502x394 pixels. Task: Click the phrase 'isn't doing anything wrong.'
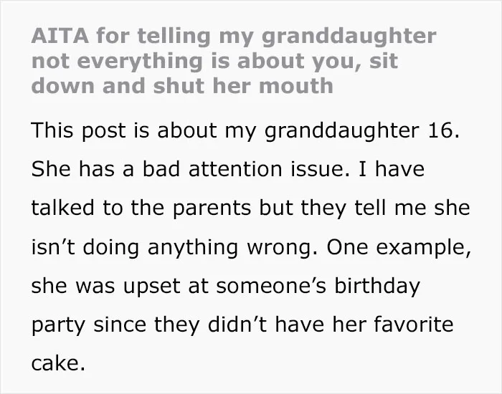174,247
